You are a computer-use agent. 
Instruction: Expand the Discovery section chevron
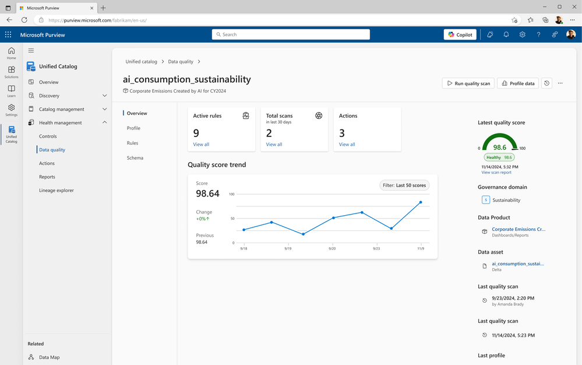(105, 96)
